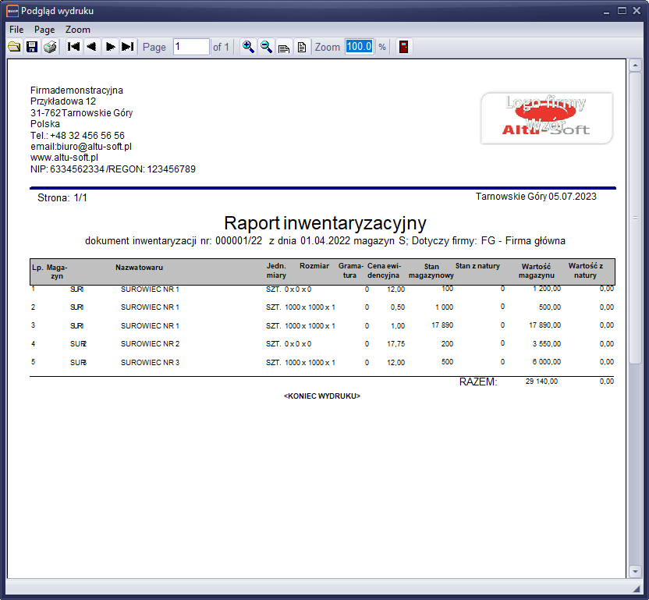Screen dimensions: 649x600
Task: Click the print icon in toolbar
Action: [x=50, y=47]
